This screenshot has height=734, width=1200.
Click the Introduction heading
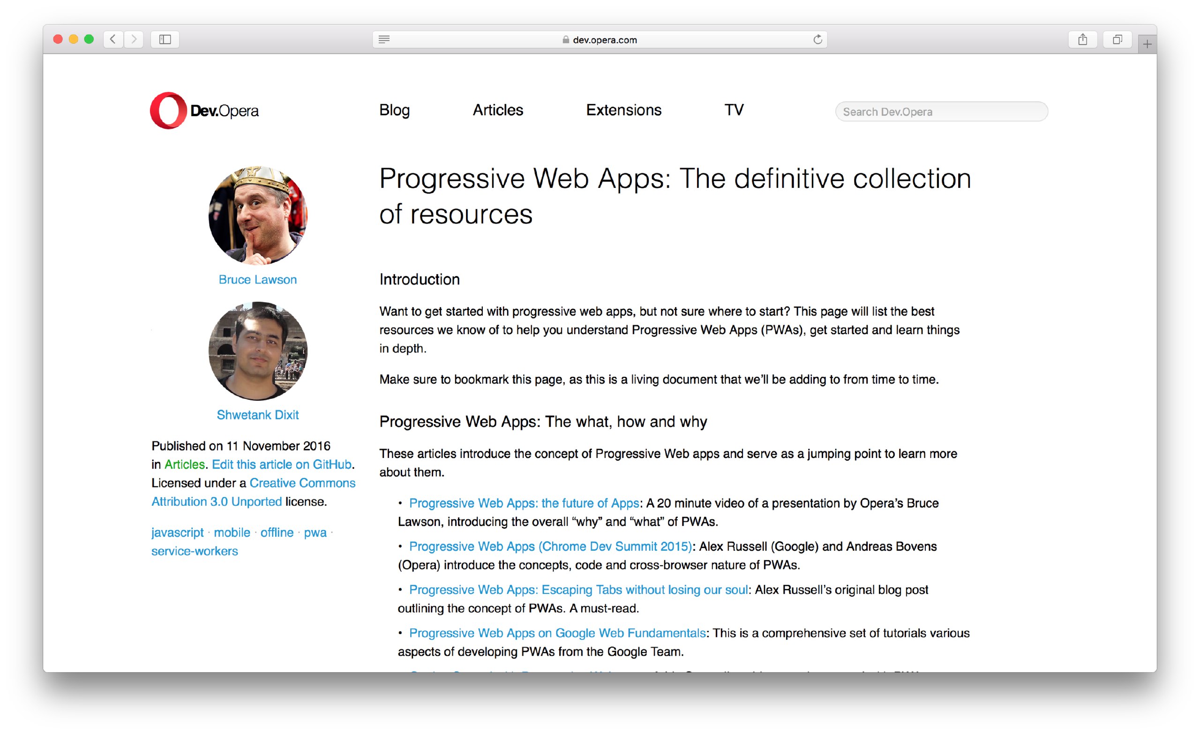[x=420, y=279]
